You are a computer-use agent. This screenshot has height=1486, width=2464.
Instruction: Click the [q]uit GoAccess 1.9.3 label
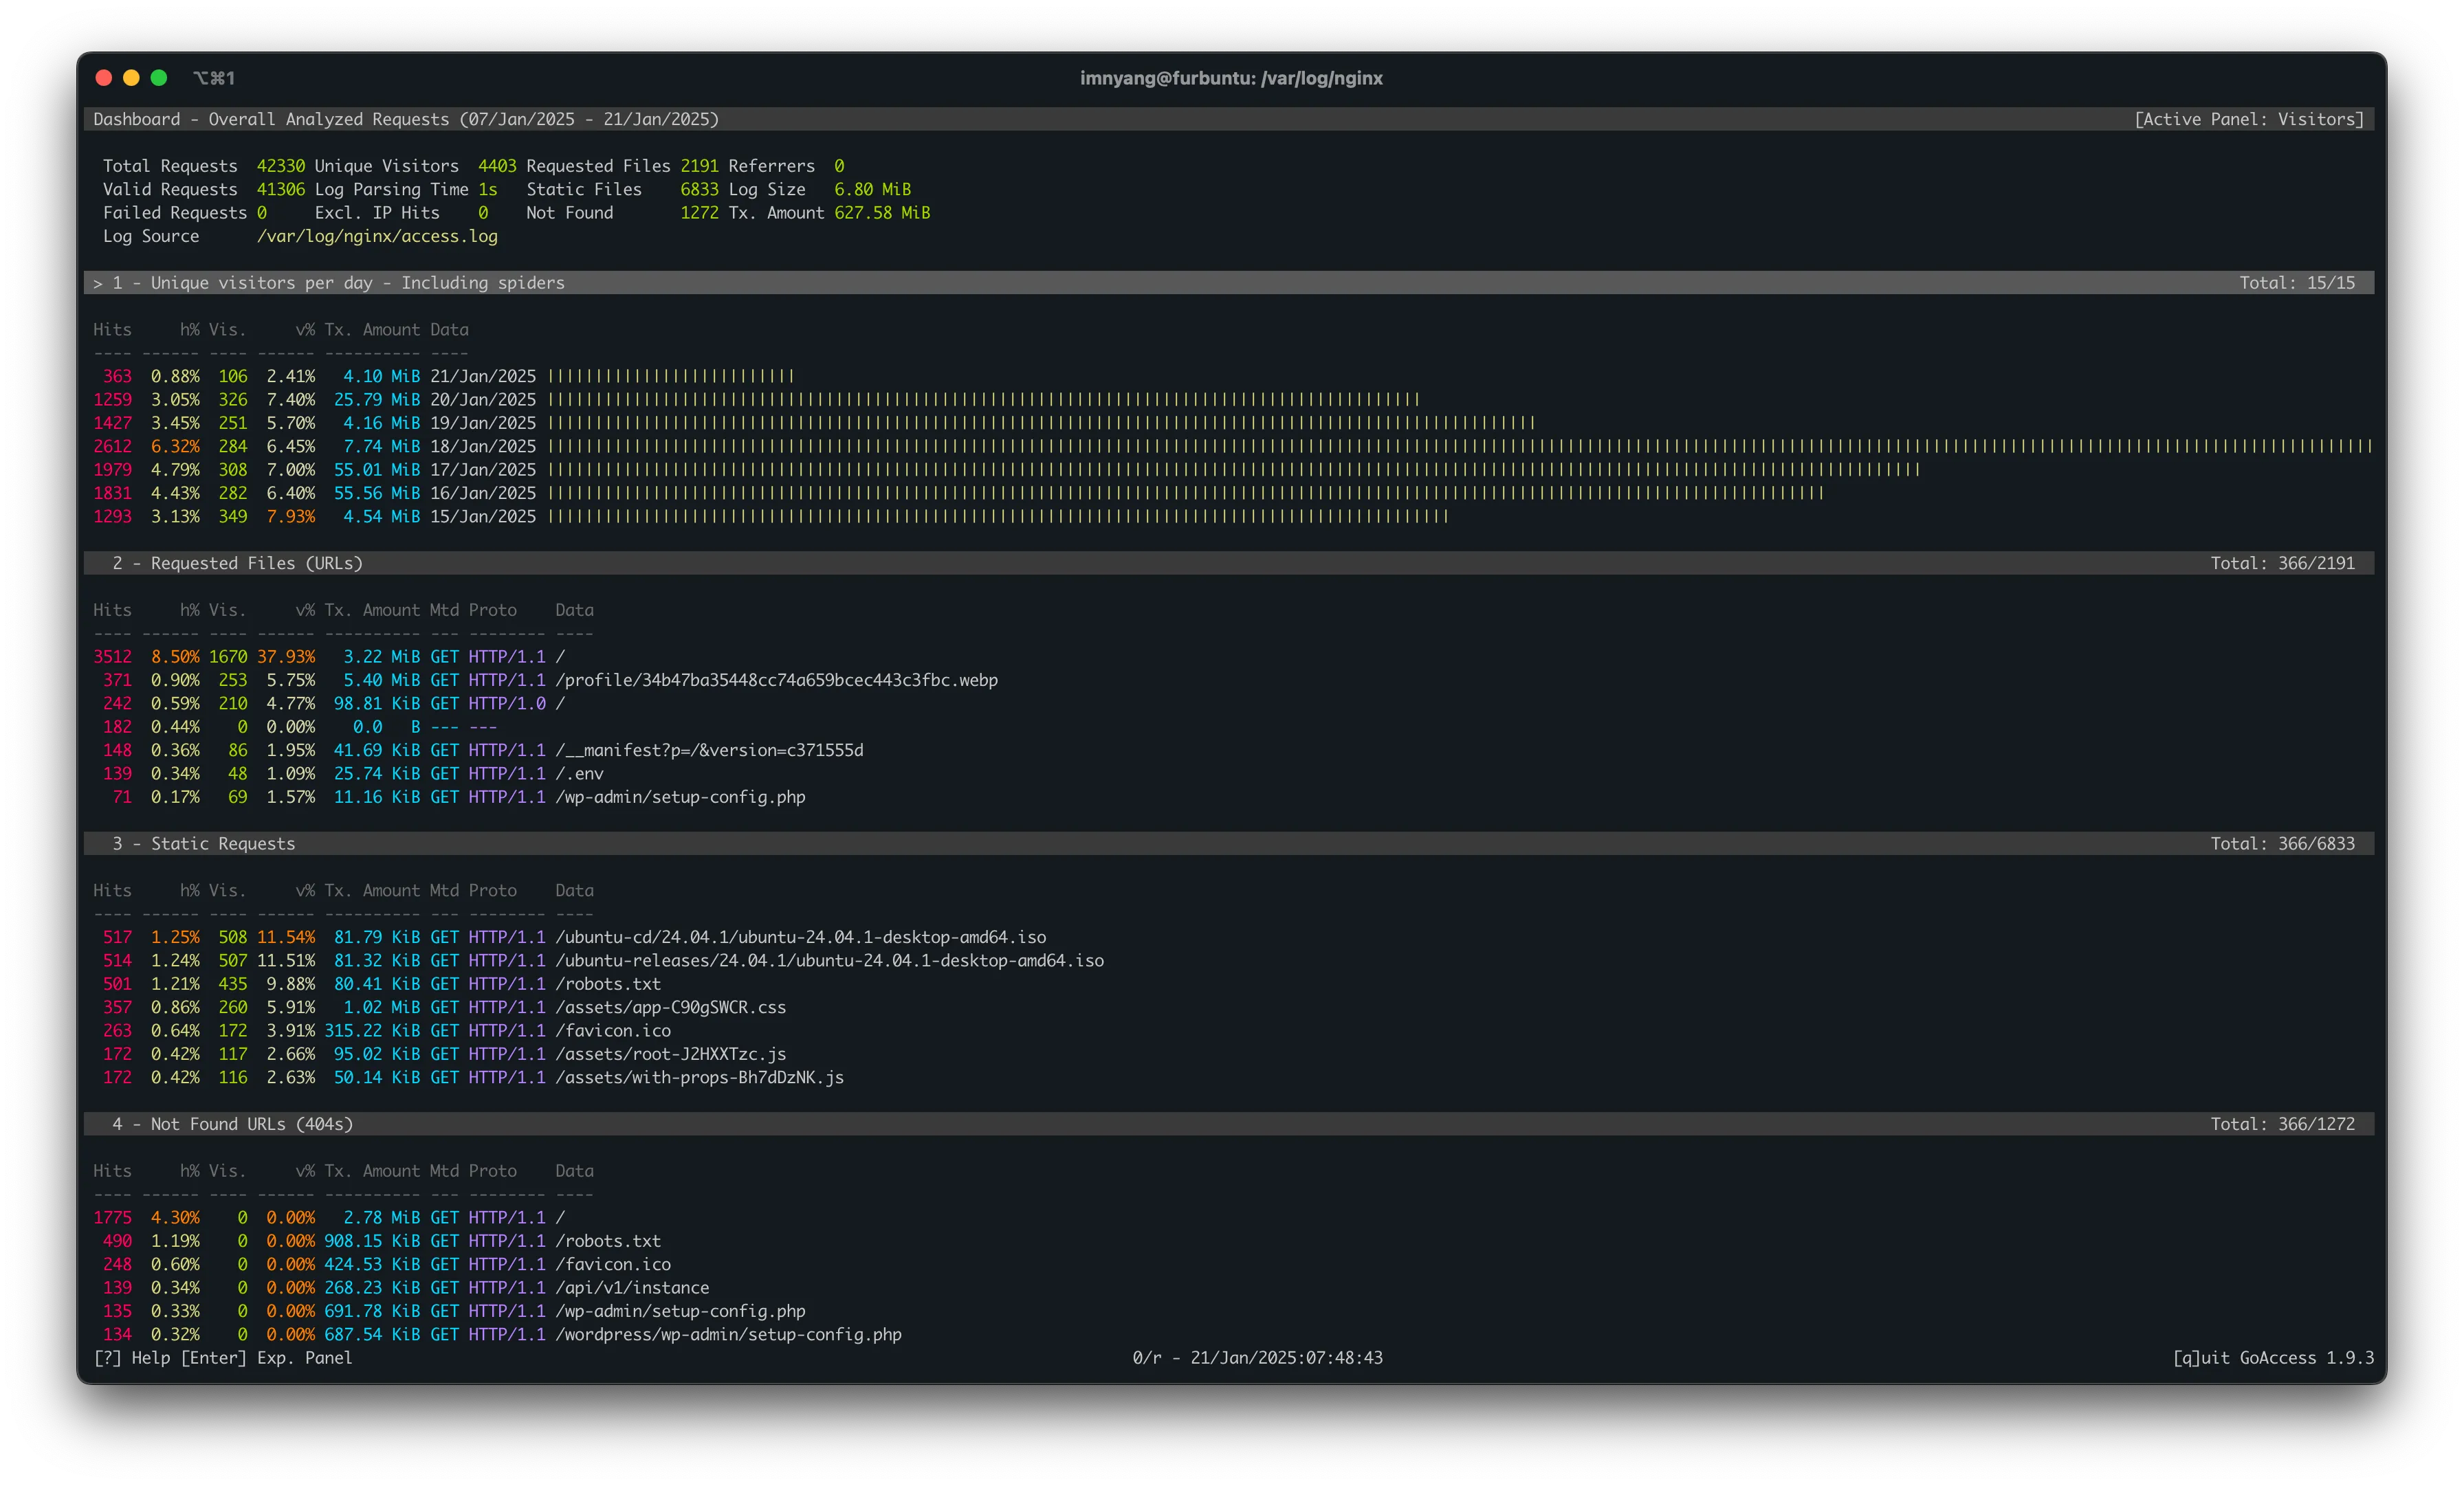click(2273, 1358)
